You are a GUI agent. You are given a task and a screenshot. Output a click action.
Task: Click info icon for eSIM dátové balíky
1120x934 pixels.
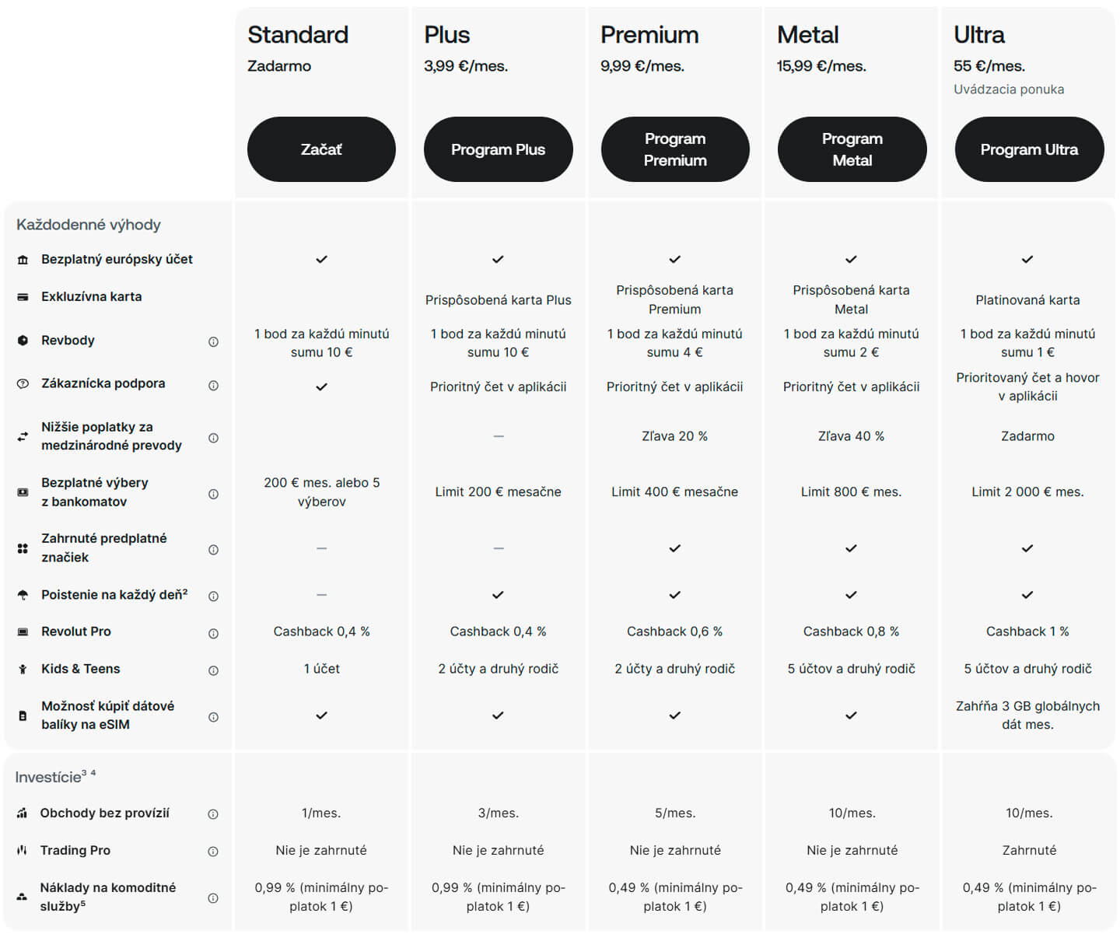pyautogui.click(x=213, y=717)
